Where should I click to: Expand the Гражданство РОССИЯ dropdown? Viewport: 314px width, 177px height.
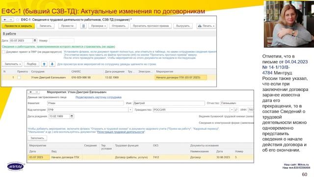point(232,110)
